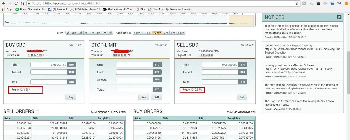Set chart zoom to 2d

80,33
